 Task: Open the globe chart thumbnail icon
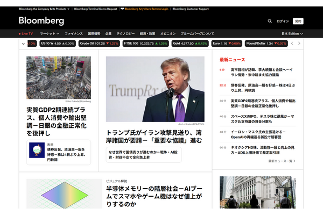37,150
